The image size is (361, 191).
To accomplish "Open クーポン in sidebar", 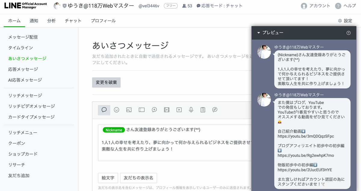I will click(17, 143).
